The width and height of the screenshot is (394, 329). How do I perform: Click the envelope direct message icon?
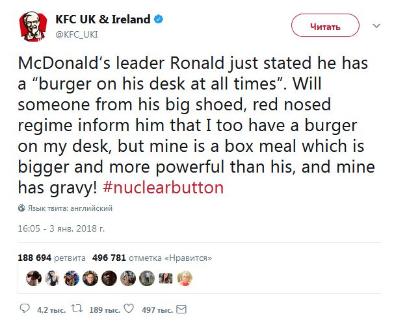[182, 309]
